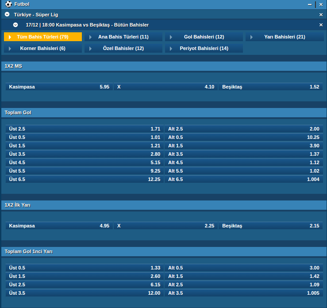
Task: Select Üst 4.5 at 5.15 odds
Action: (x=85, y=162)
